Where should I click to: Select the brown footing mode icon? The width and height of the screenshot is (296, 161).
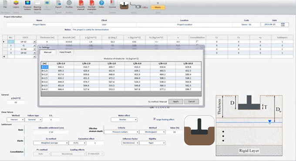pyautogui.click(x=124, y=5)
